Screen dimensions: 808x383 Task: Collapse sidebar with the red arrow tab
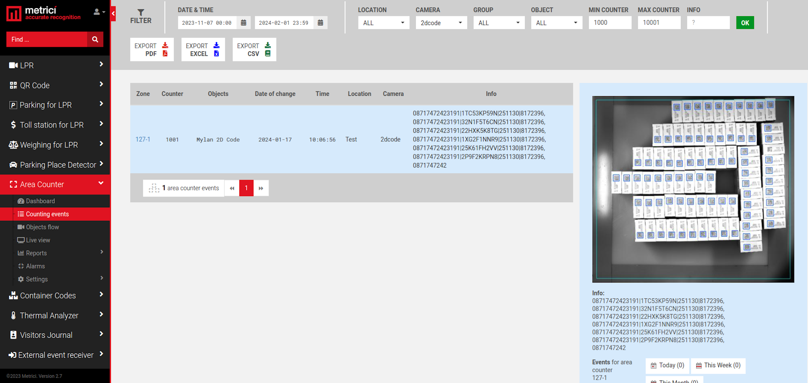113,14
